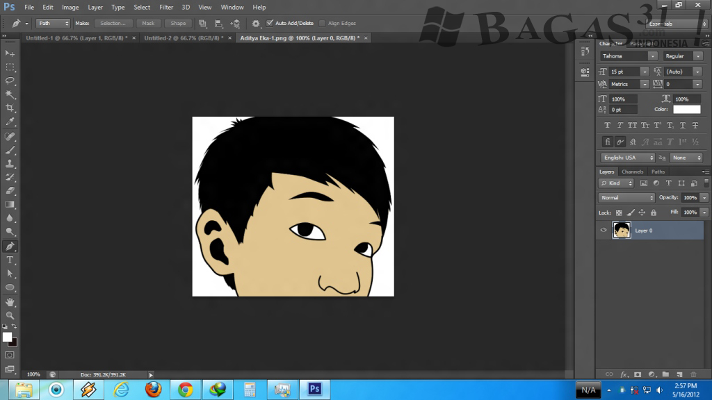The image size is (712, 400).
Task: Click the Selection... button in options bar
Action: [113, 23]
